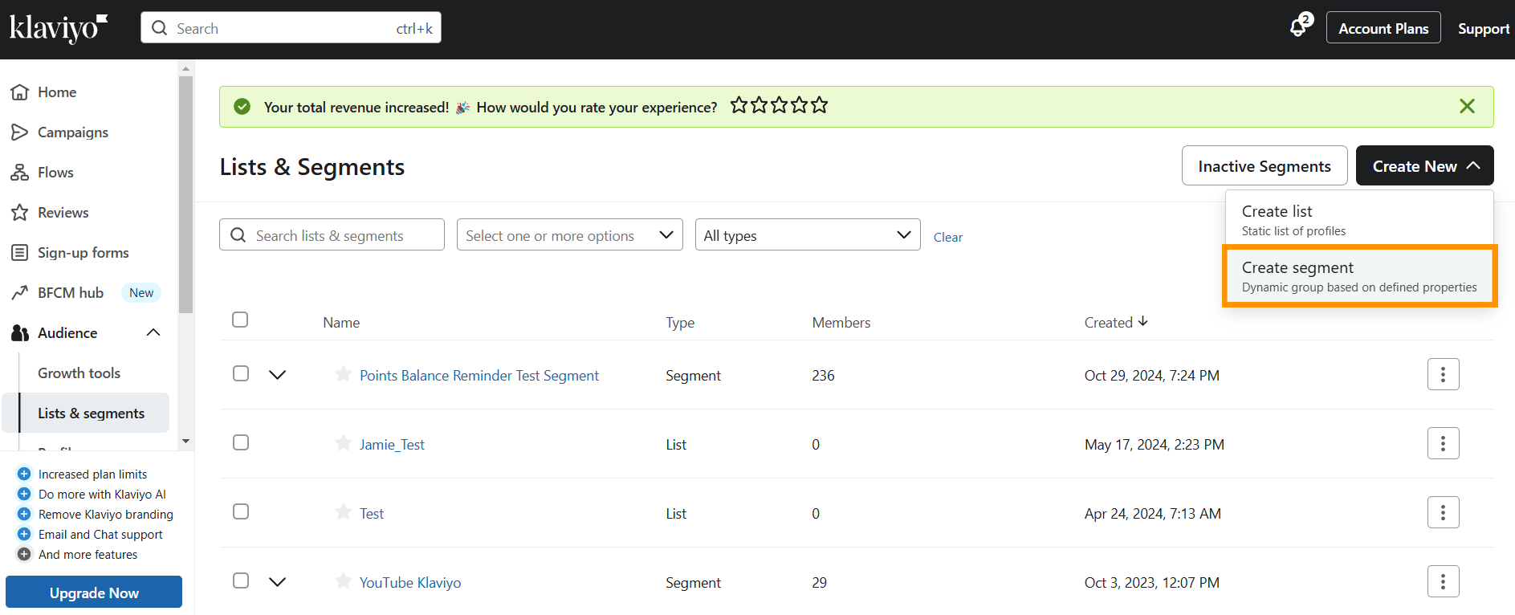
Task: Click the sidebar vertical scrollbar
Action: tap(186, 193)
